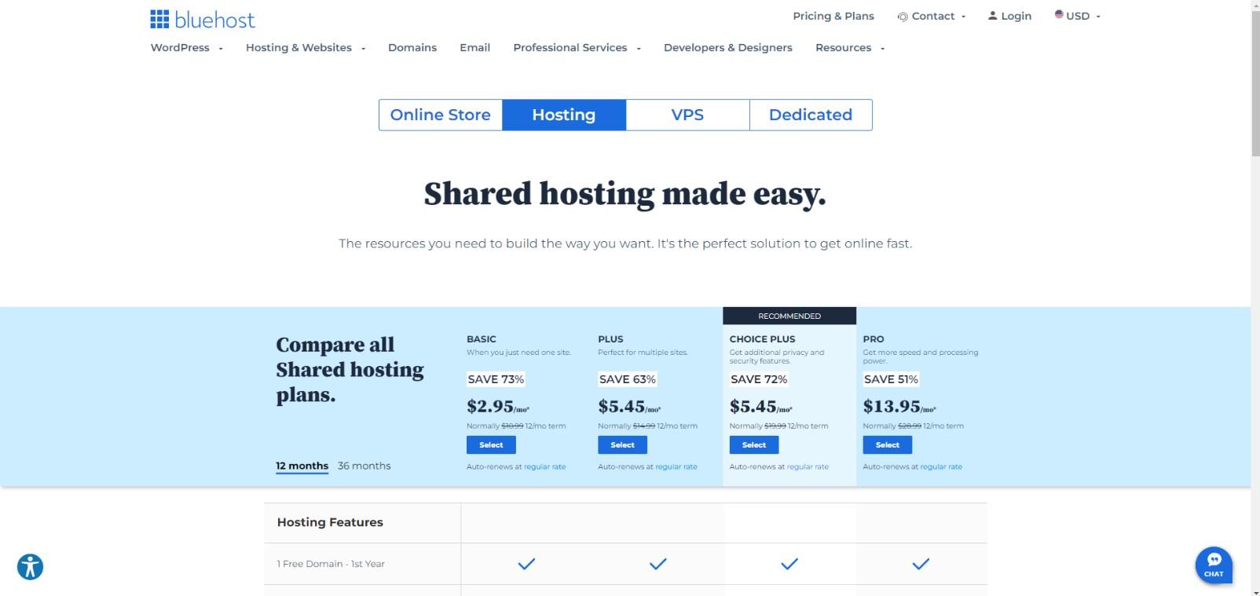Click the Bluehost logo
The height and width of the screenshot is (596, 1260).
click(x=203, y=19)
